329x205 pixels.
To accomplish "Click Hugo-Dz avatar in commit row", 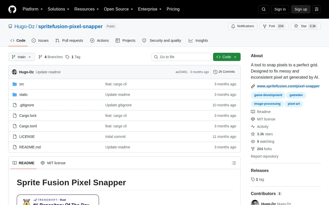I will point(14,72).
